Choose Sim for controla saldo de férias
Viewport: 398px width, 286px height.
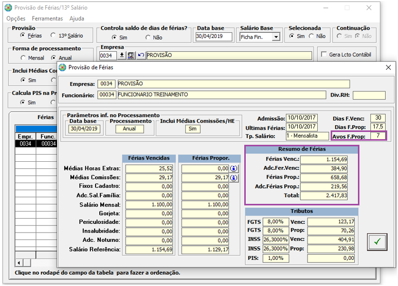pyautogui.click(x=114, y=37)
